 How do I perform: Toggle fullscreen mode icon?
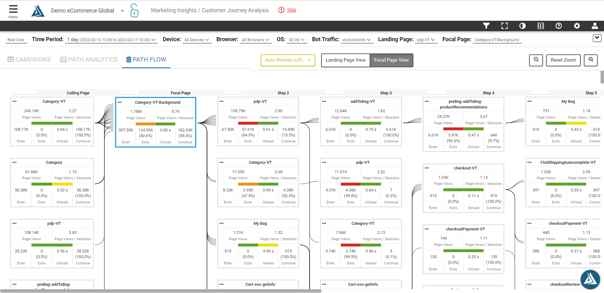point(505,26)
